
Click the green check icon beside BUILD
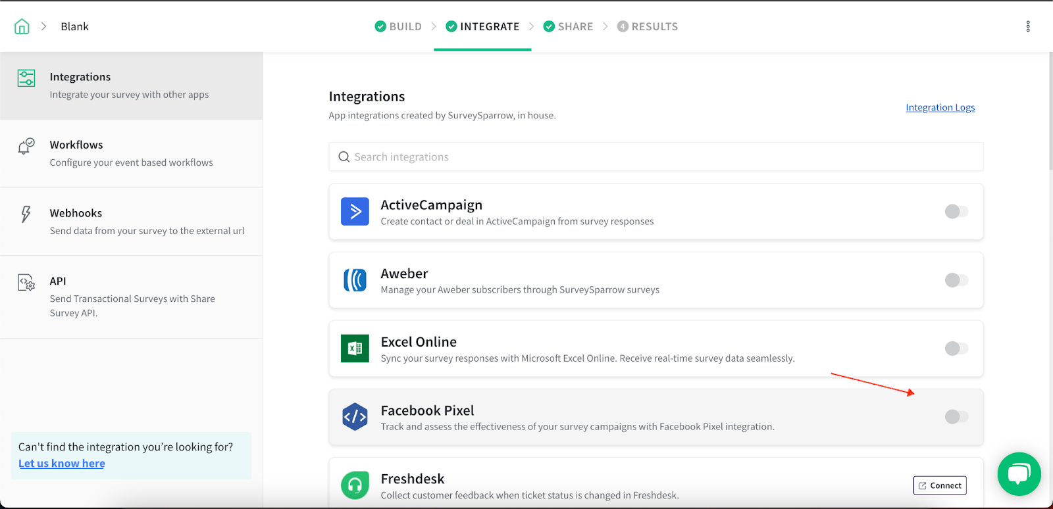pyautogui.click(x=380, y=26)
